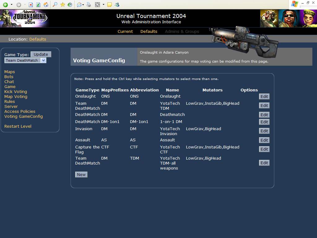The image size is (317, 238).
Task: Print the page with the printer icon
Action: click(x=89, y=5)
